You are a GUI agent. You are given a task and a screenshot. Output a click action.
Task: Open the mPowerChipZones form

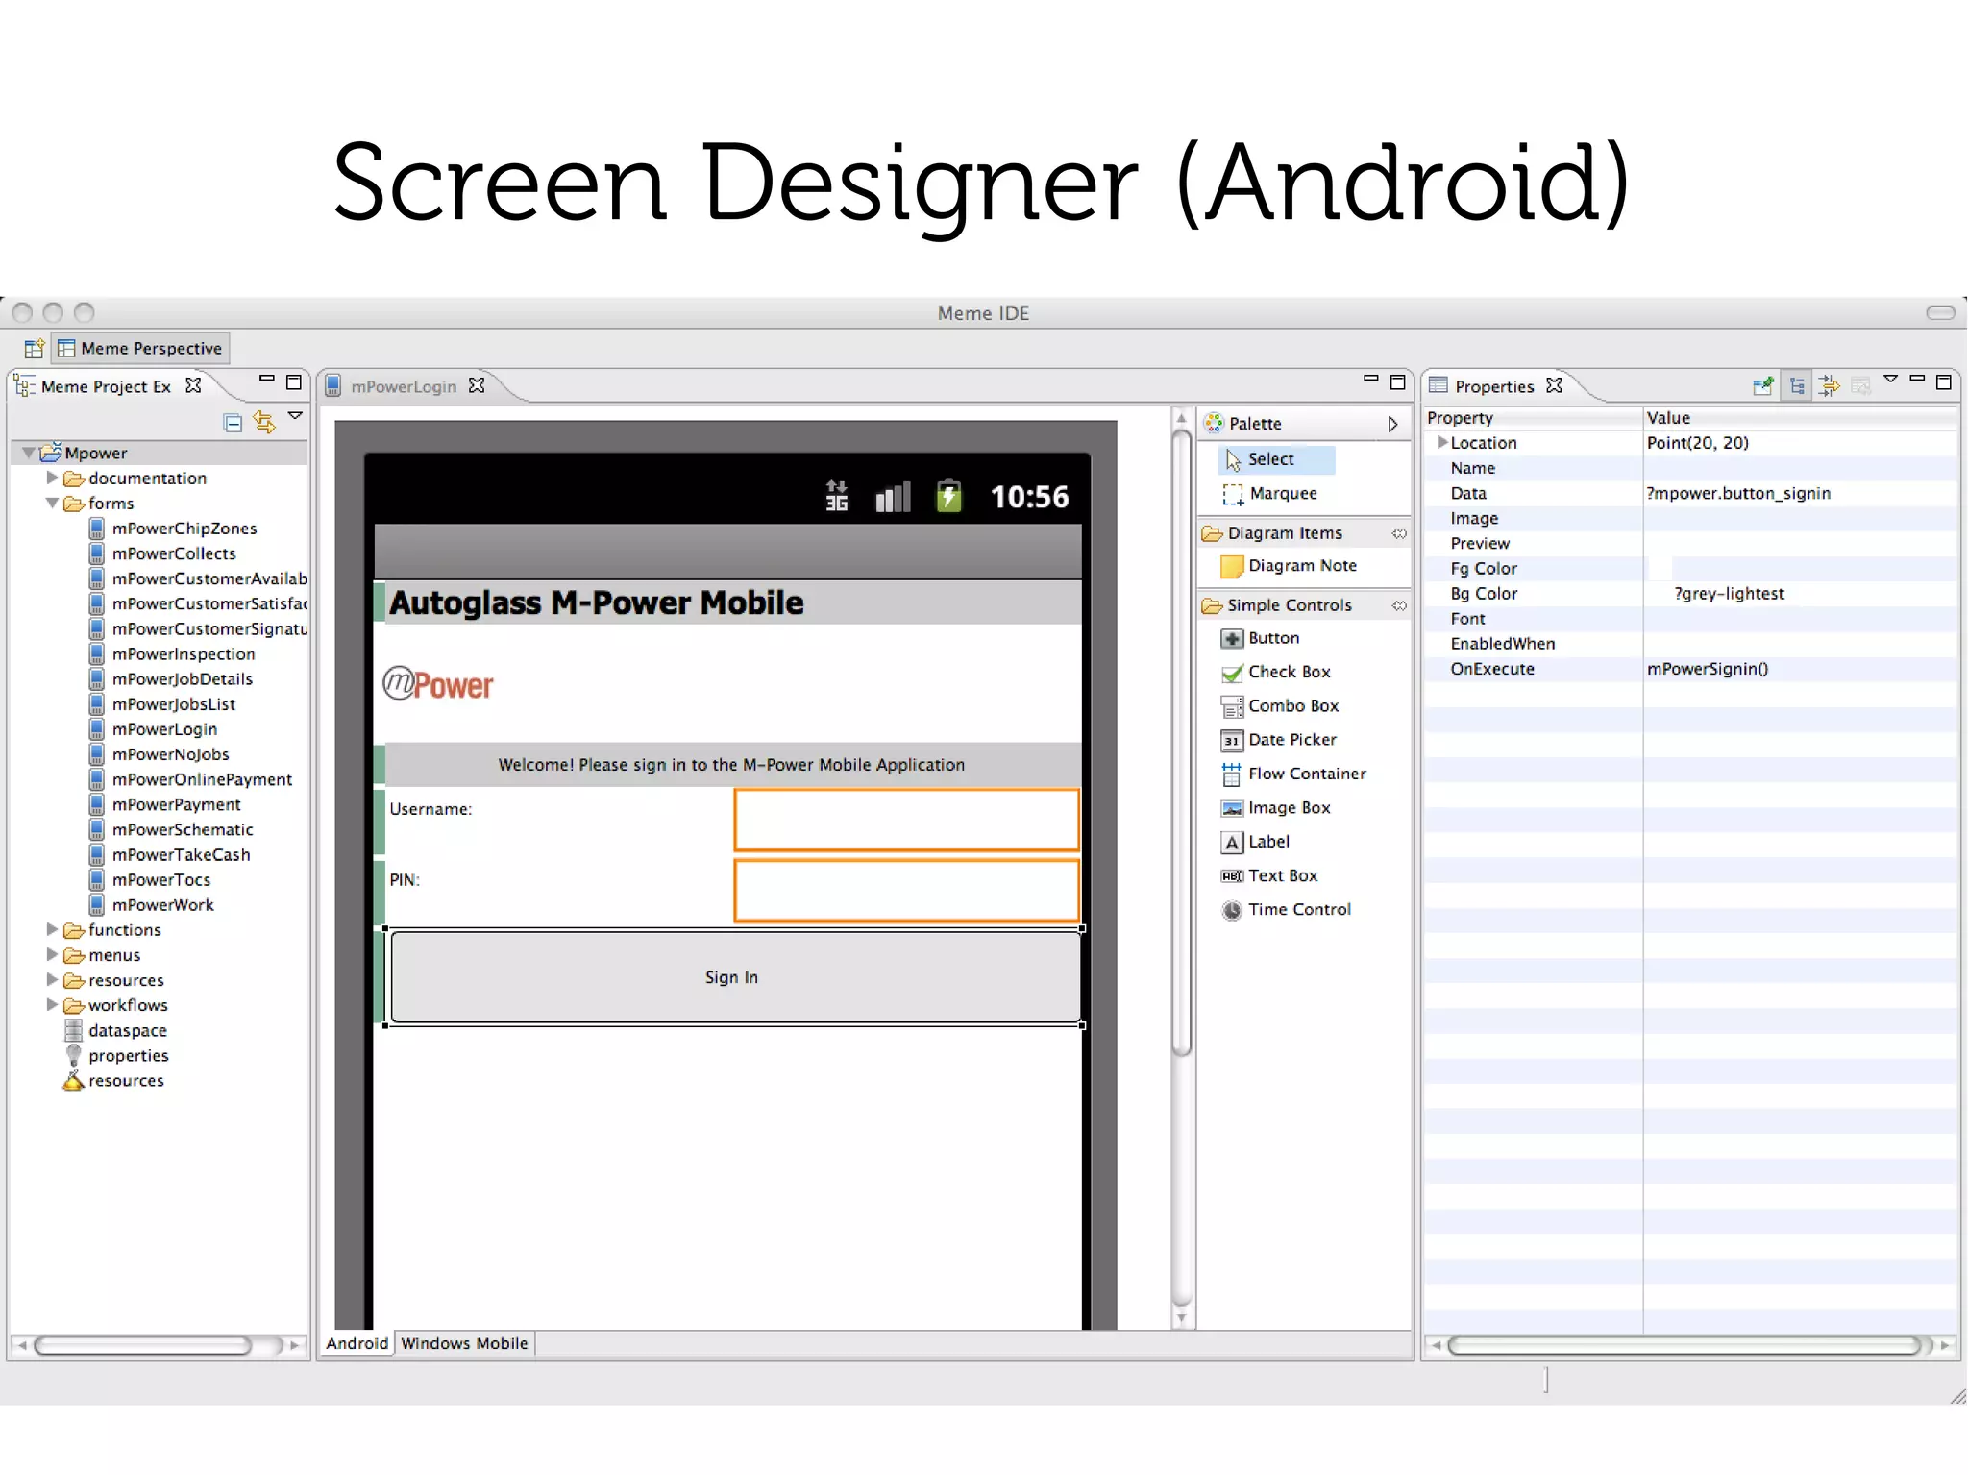coord(184,528)
